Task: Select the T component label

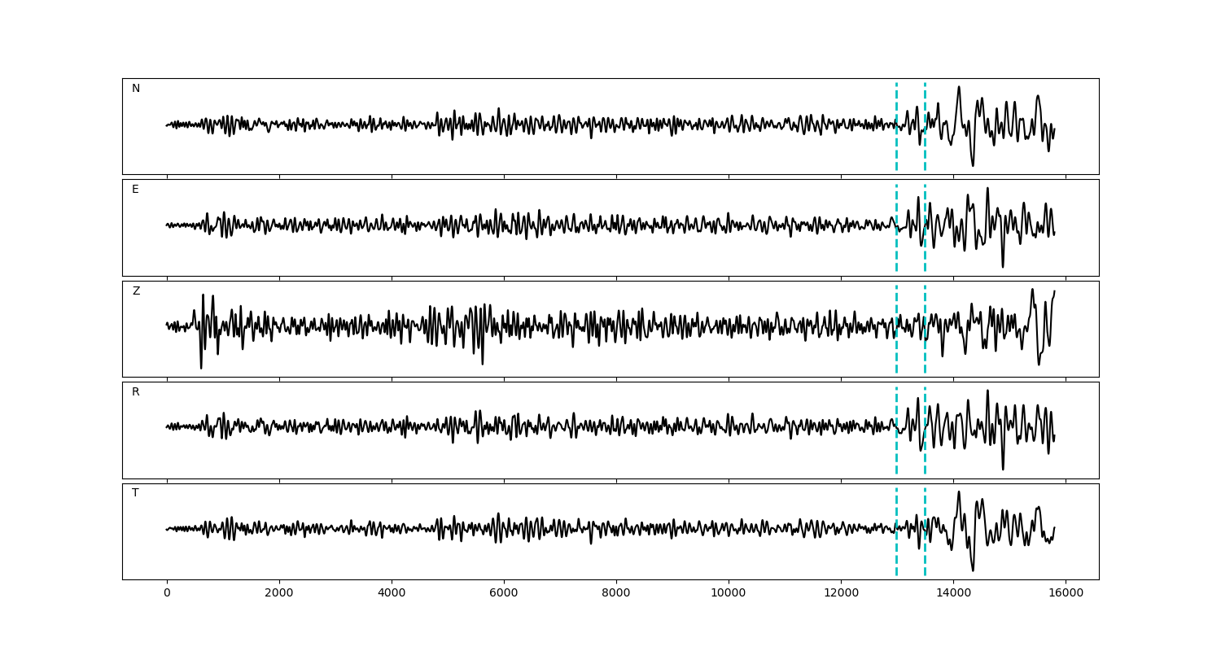Action: 135,493
